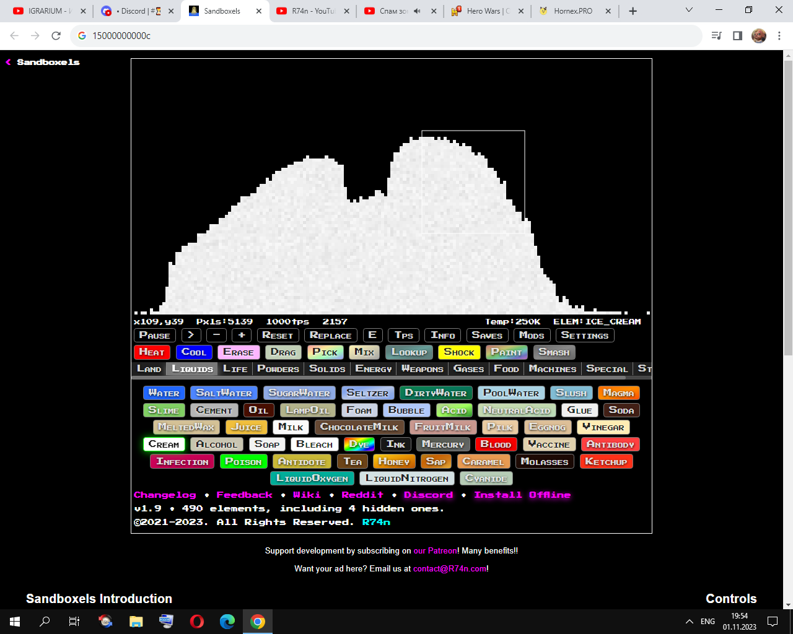Open the Wiki link

(307, 495)
